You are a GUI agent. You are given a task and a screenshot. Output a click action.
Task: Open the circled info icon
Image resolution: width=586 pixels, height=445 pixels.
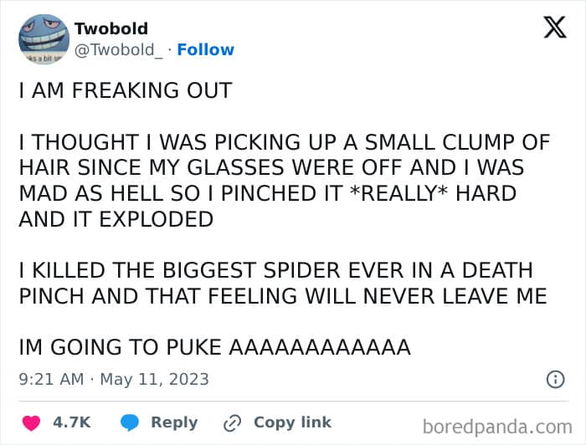coord(555,379)
